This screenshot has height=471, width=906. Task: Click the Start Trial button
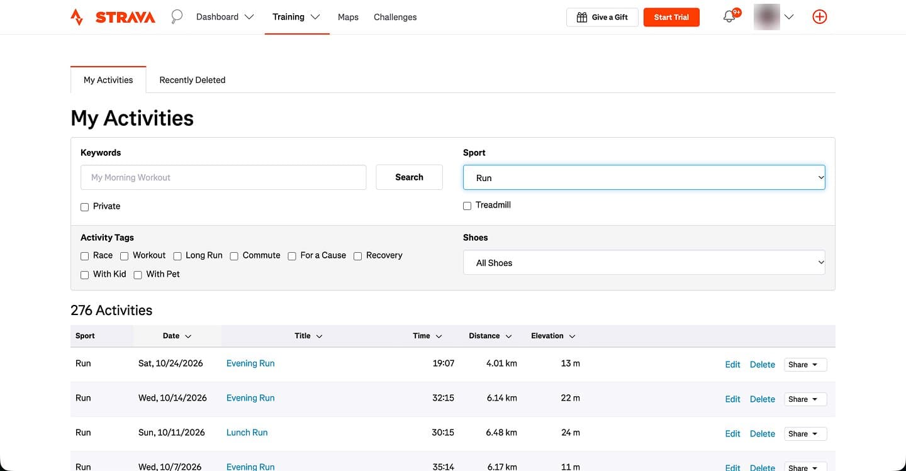point(671,17)
